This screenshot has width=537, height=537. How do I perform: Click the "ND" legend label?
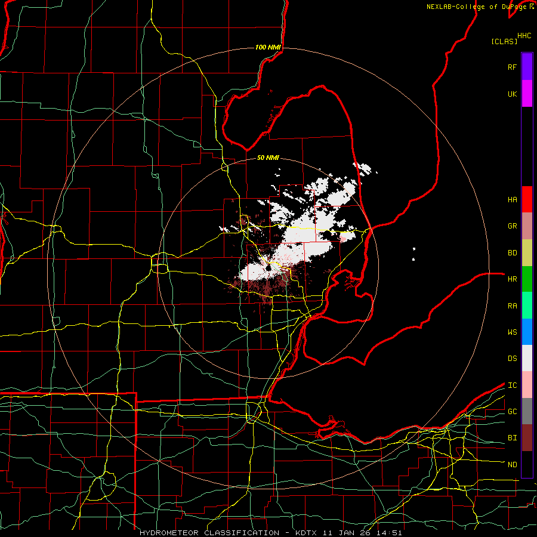click(512, 464)
